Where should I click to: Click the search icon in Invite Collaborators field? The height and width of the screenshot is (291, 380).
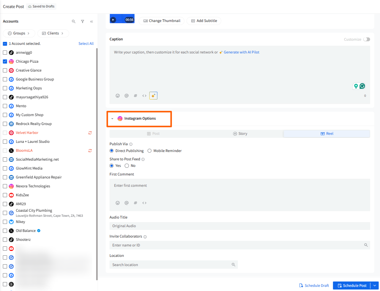click(366, 245)
